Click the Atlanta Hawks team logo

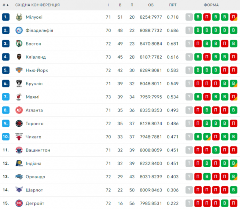19,110
